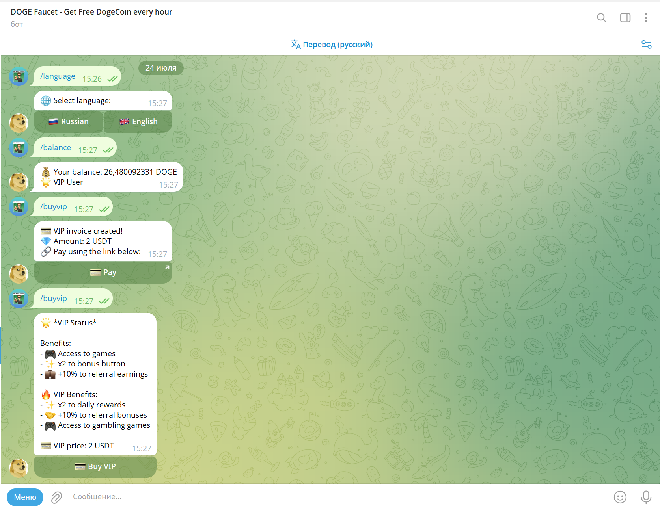Click the 'Select language:' message text
The image size is (660, 507).
82,101
